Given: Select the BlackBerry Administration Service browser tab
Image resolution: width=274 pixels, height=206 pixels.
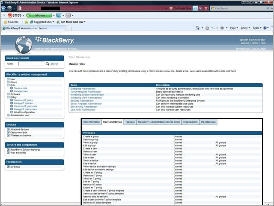Looking at the screenshot, I should 33,28.
